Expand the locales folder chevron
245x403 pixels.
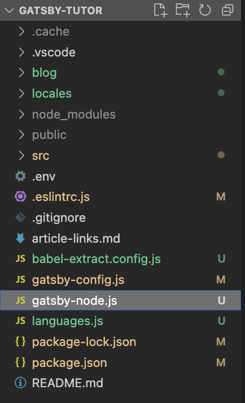coord(21,94)
